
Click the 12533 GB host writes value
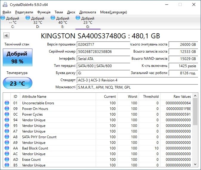click(x=183, y=52)
